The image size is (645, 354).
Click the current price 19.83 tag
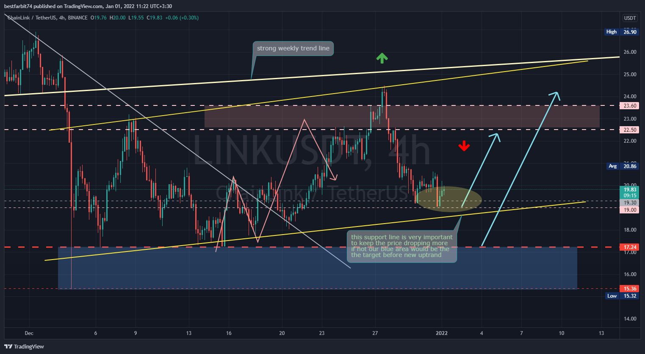tap(630, 190)
